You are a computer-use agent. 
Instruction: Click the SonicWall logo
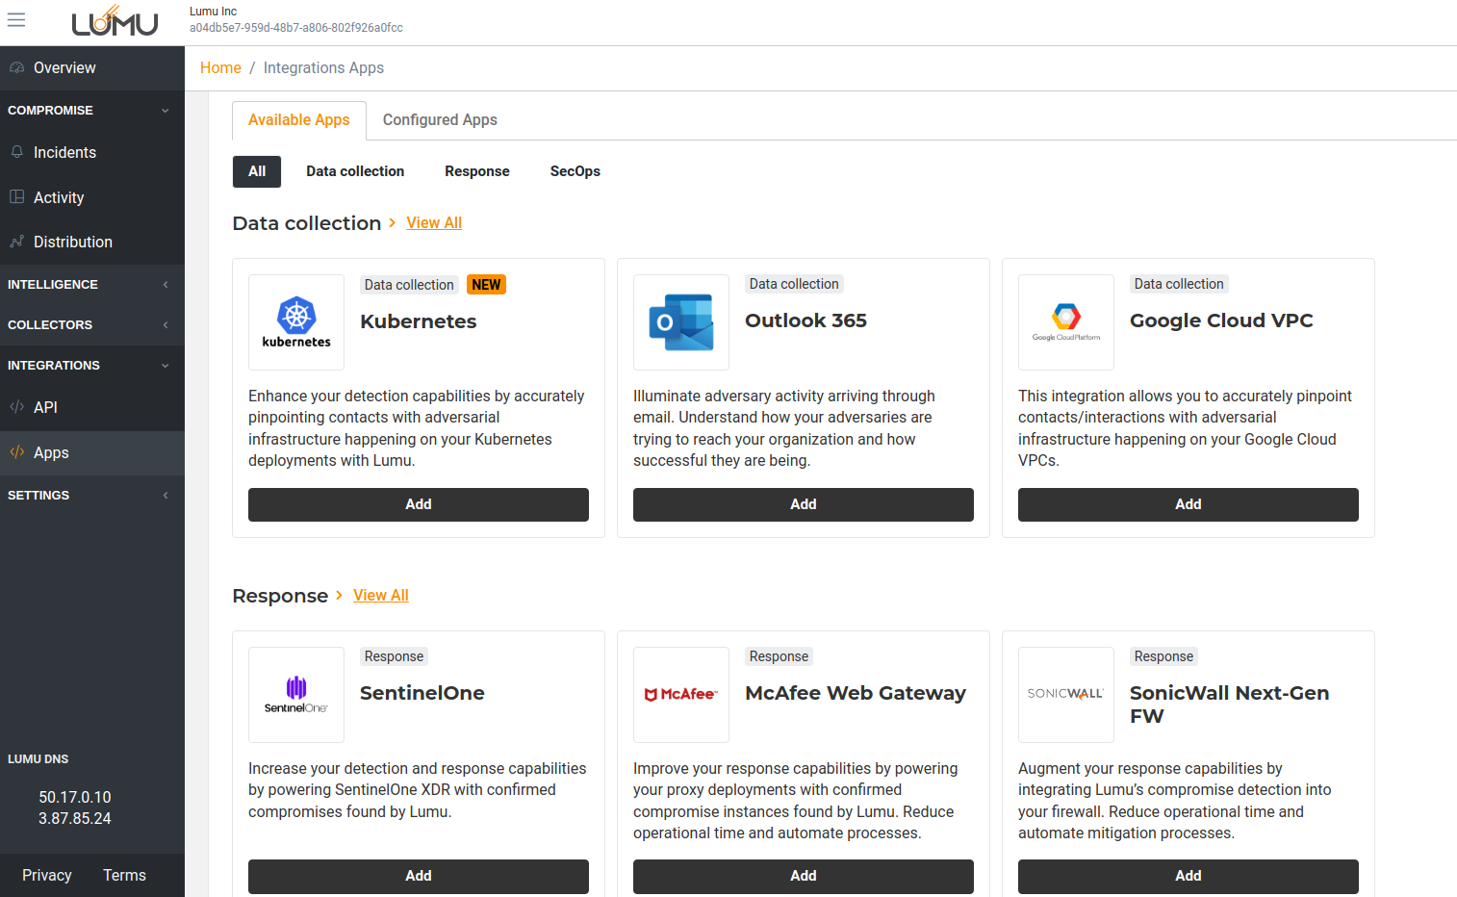[x=1066, y=694]
